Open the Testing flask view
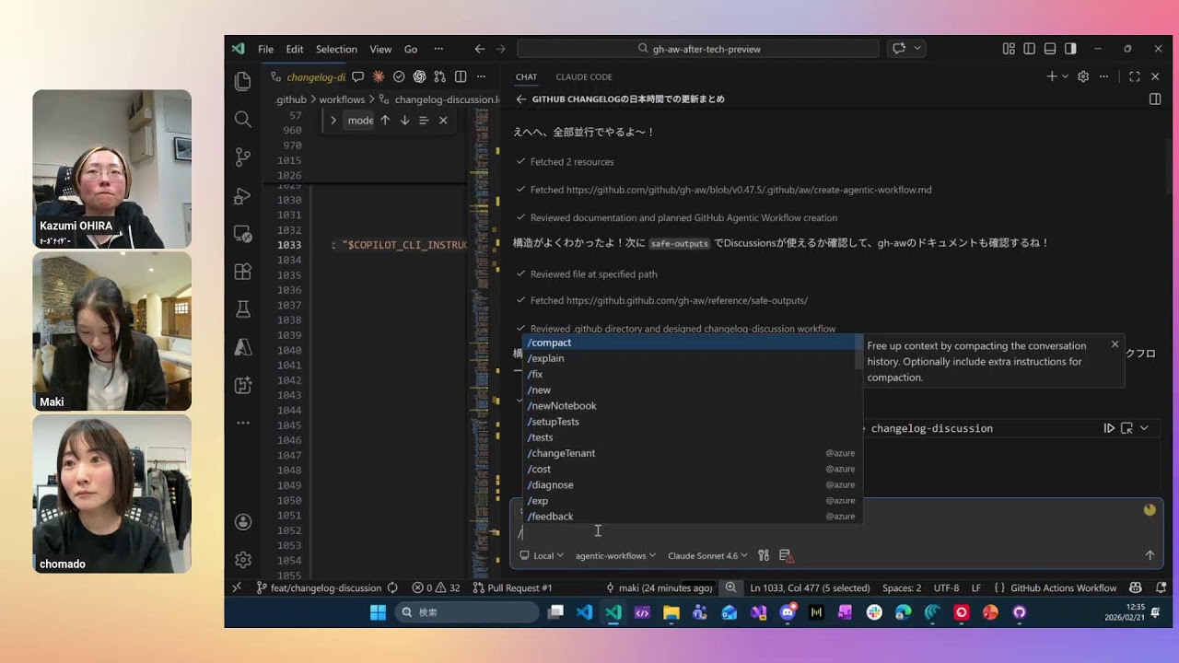The width and height of the screenshot is (1179, 663). coord(243,309)
